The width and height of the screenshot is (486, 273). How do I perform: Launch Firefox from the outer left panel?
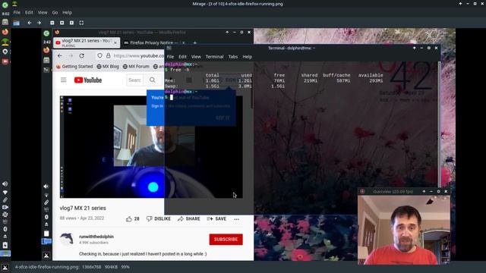click(x=5, y=32)
